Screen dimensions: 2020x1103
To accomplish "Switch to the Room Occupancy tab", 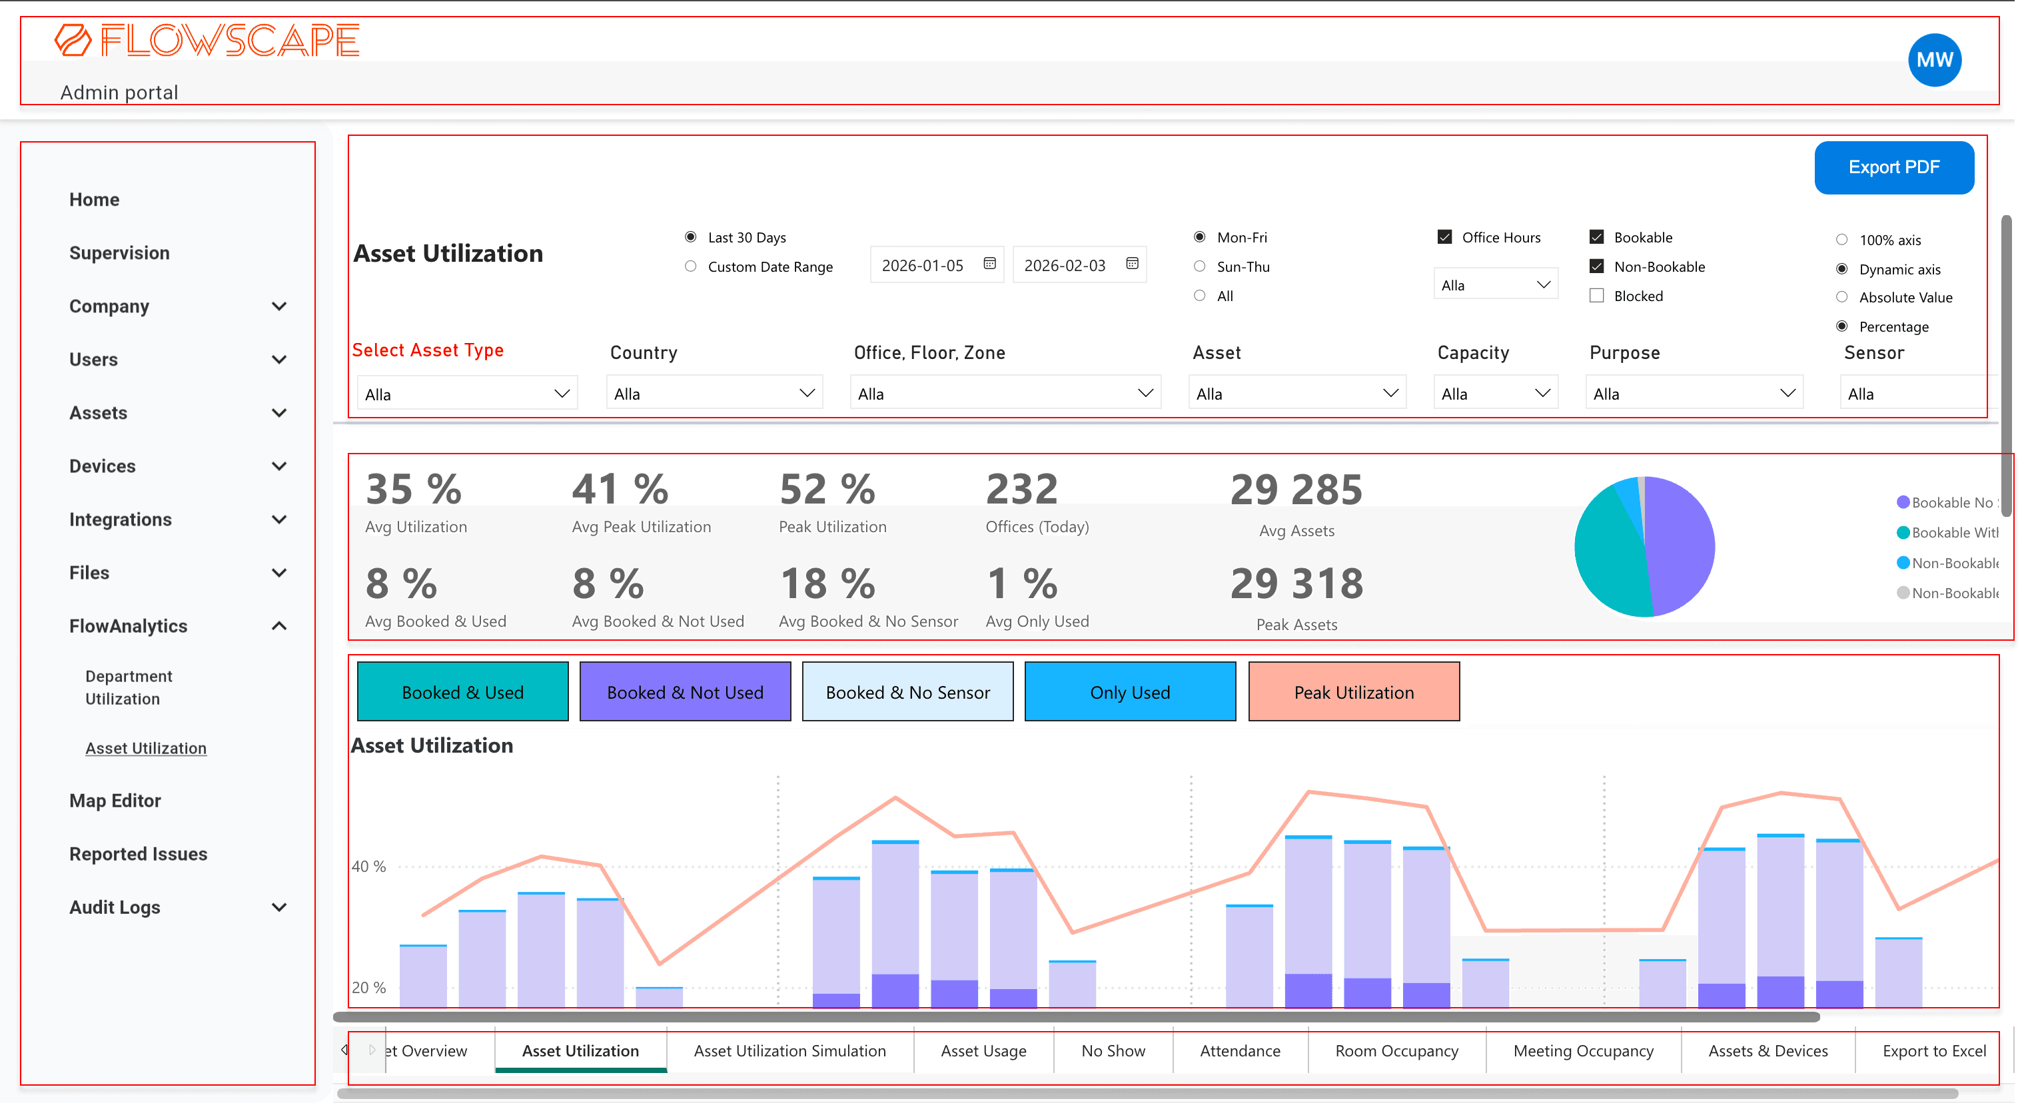I will tap(1396, 1050).
